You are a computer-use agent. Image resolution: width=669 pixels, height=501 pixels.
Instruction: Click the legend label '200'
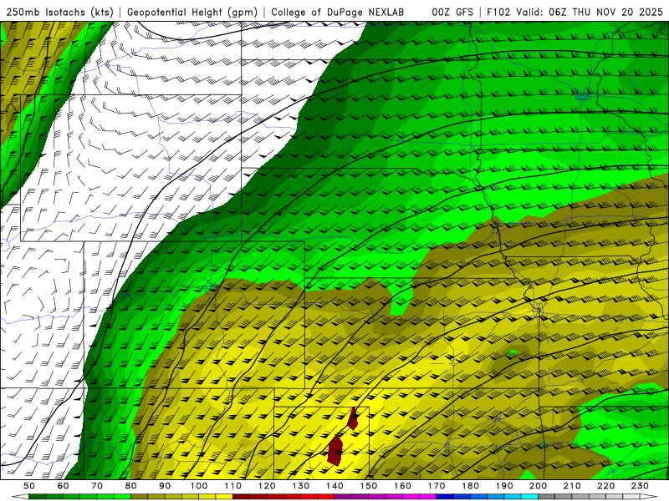point(538,486)
